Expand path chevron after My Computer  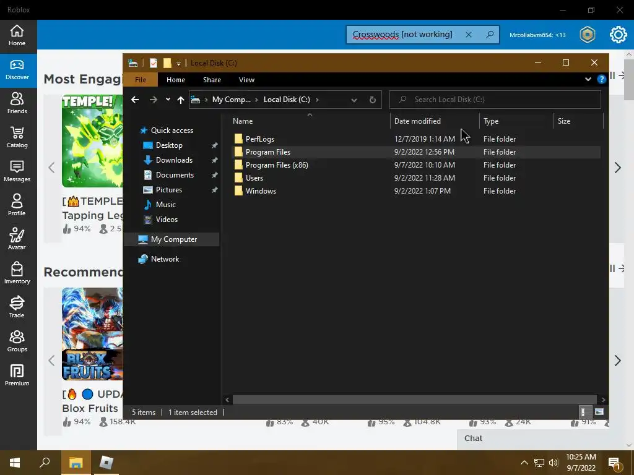tap(257, 100)
